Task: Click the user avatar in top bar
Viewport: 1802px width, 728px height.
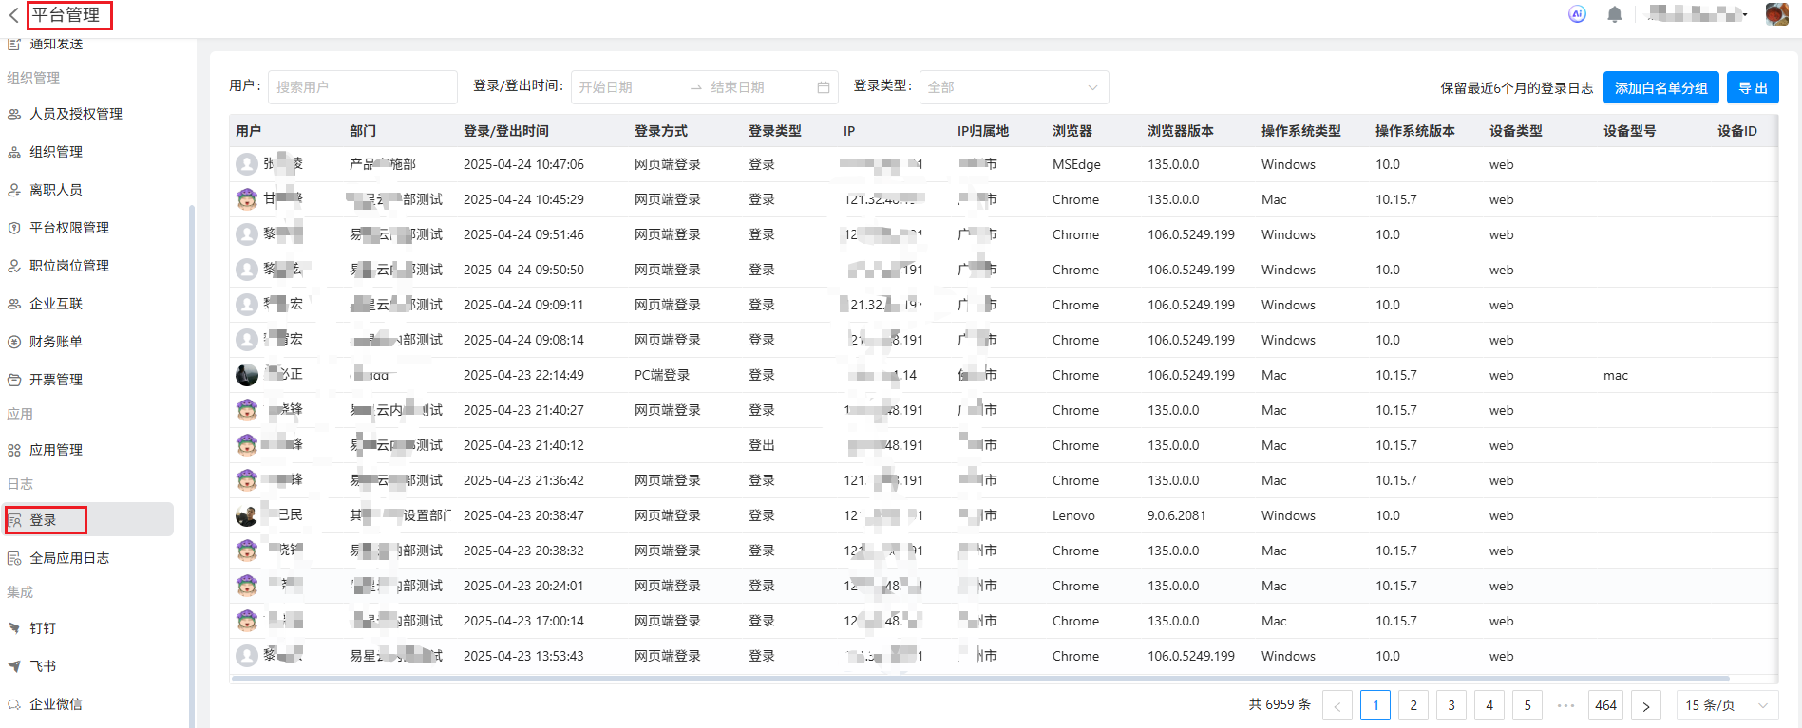Action: point(1776,14)
